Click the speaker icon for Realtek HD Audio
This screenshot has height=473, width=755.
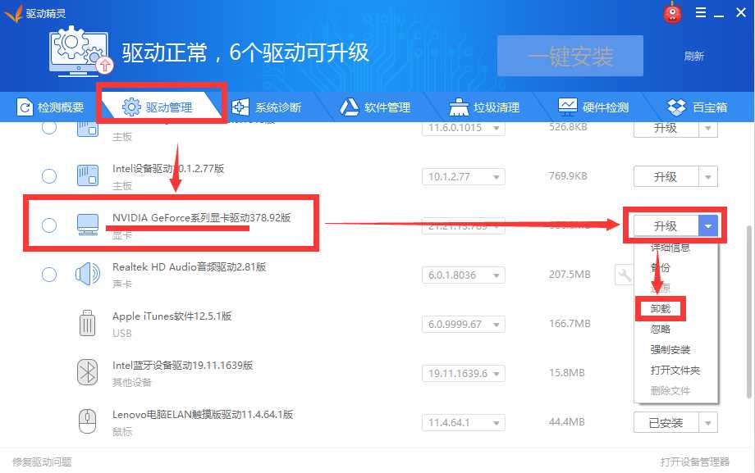point(88,274)
